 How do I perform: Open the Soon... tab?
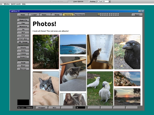pyautogui.click(x=45, y=15)
